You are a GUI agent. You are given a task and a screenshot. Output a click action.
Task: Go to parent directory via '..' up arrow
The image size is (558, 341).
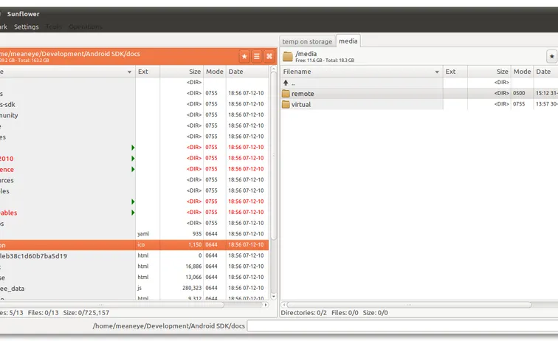pos(286,83)
